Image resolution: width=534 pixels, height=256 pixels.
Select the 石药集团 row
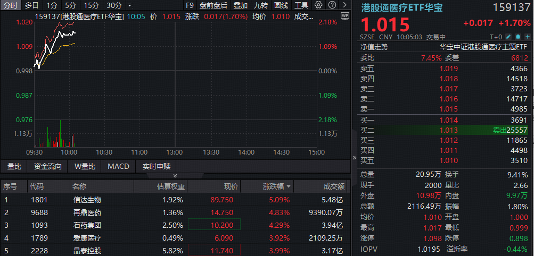coord(175,225)
